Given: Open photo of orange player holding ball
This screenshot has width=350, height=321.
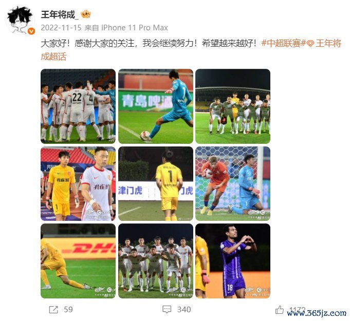Looking at the screenshot, I should pyautogui.click(x=233, y=183).
